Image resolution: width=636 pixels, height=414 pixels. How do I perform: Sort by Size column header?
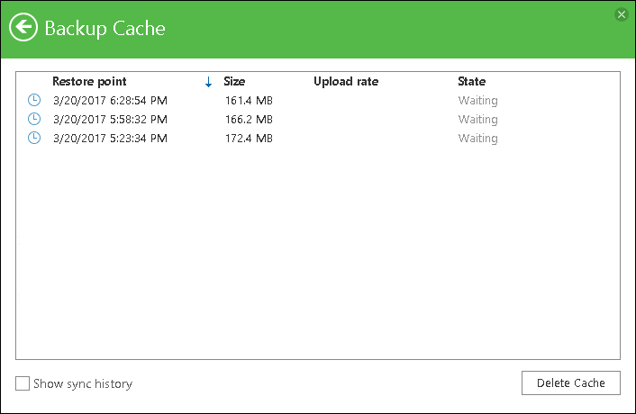point(234,82)
